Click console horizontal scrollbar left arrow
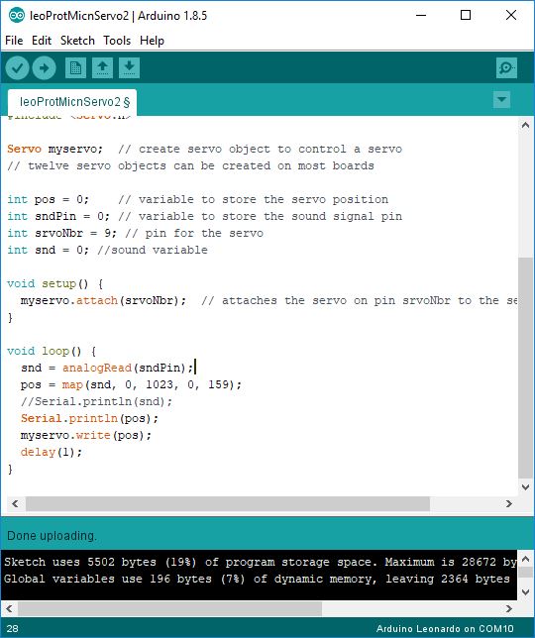 pyautogui.click(x=9, y=608)
